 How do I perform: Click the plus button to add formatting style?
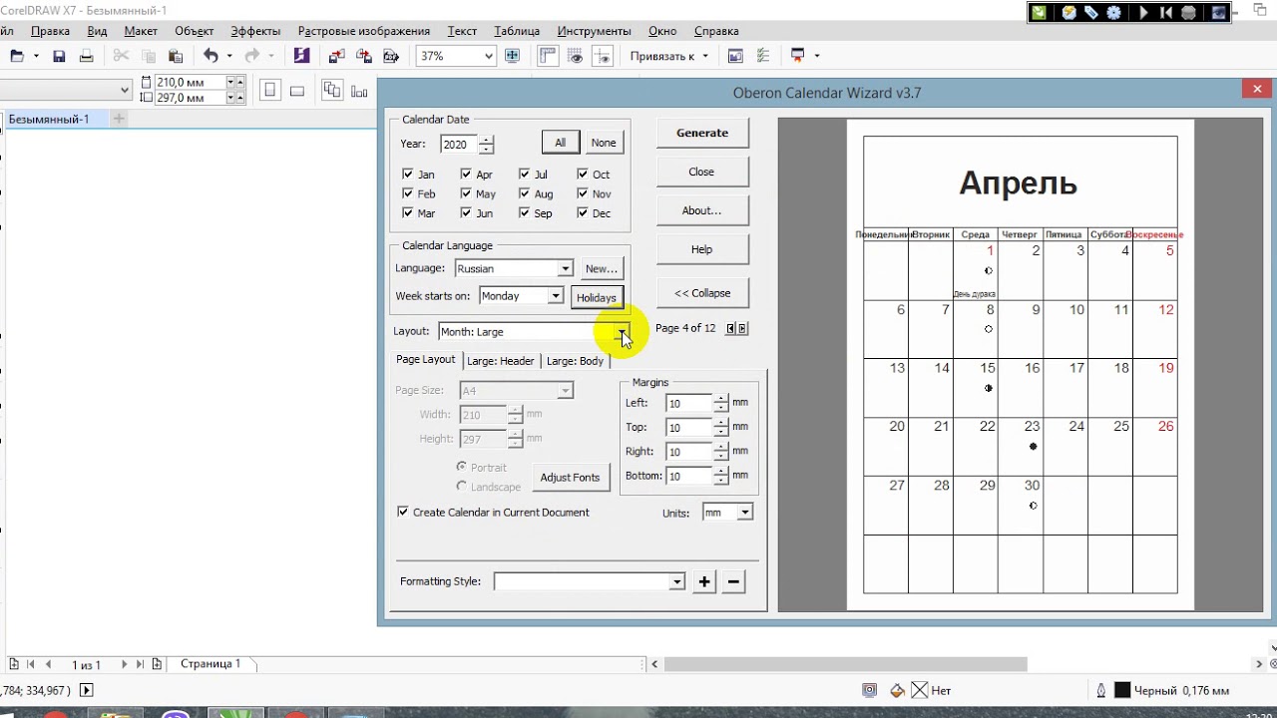pyautogui.click(x=704, y=581)
